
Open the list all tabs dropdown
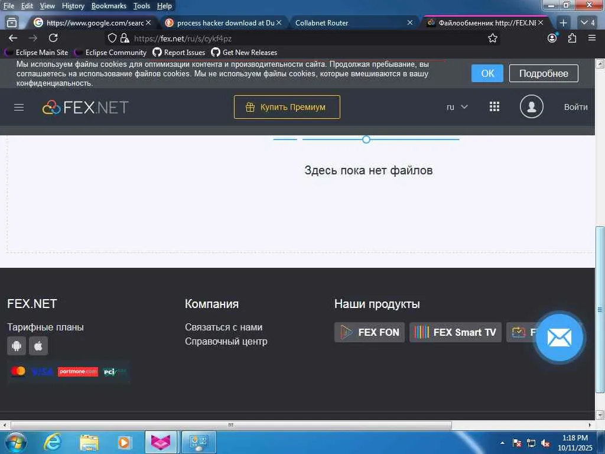tap(588, 23)
